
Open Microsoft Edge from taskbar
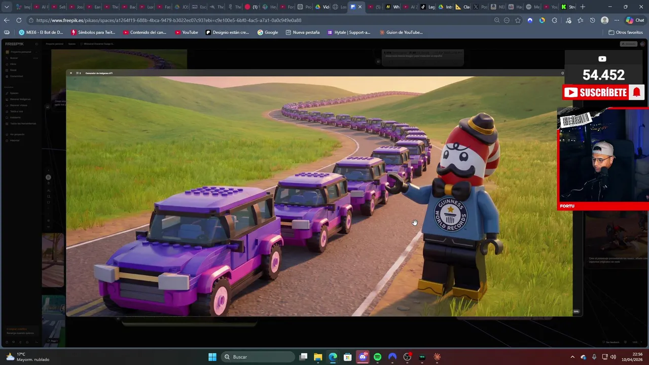333,357
